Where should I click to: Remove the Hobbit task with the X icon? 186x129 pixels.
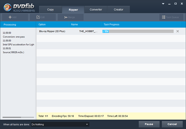tap(178, 31)
